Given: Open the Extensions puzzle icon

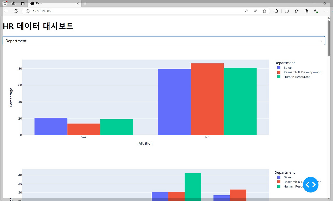Looking at the screenshot, I should click(276, 11).
